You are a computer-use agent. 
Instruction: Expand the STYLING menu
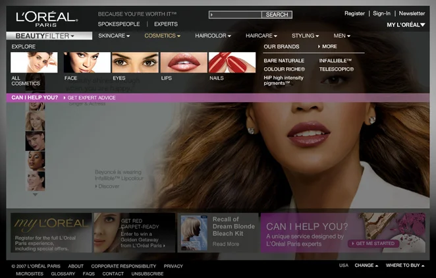[305, 36]
